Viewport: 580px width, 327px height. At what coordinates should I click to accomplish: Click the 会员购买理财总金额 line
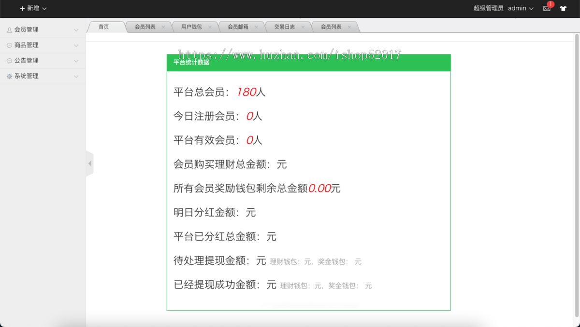coord(230,164)
